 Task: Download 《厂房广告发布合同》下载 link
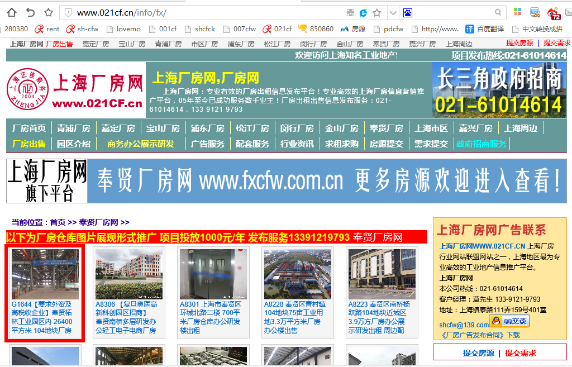point(480,335)
